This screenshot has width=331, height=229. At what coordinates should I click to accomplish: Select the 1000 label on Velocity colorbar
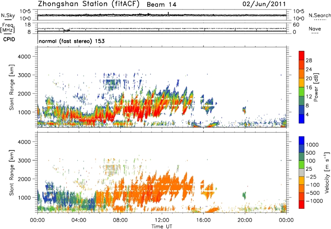click(312, 145)
